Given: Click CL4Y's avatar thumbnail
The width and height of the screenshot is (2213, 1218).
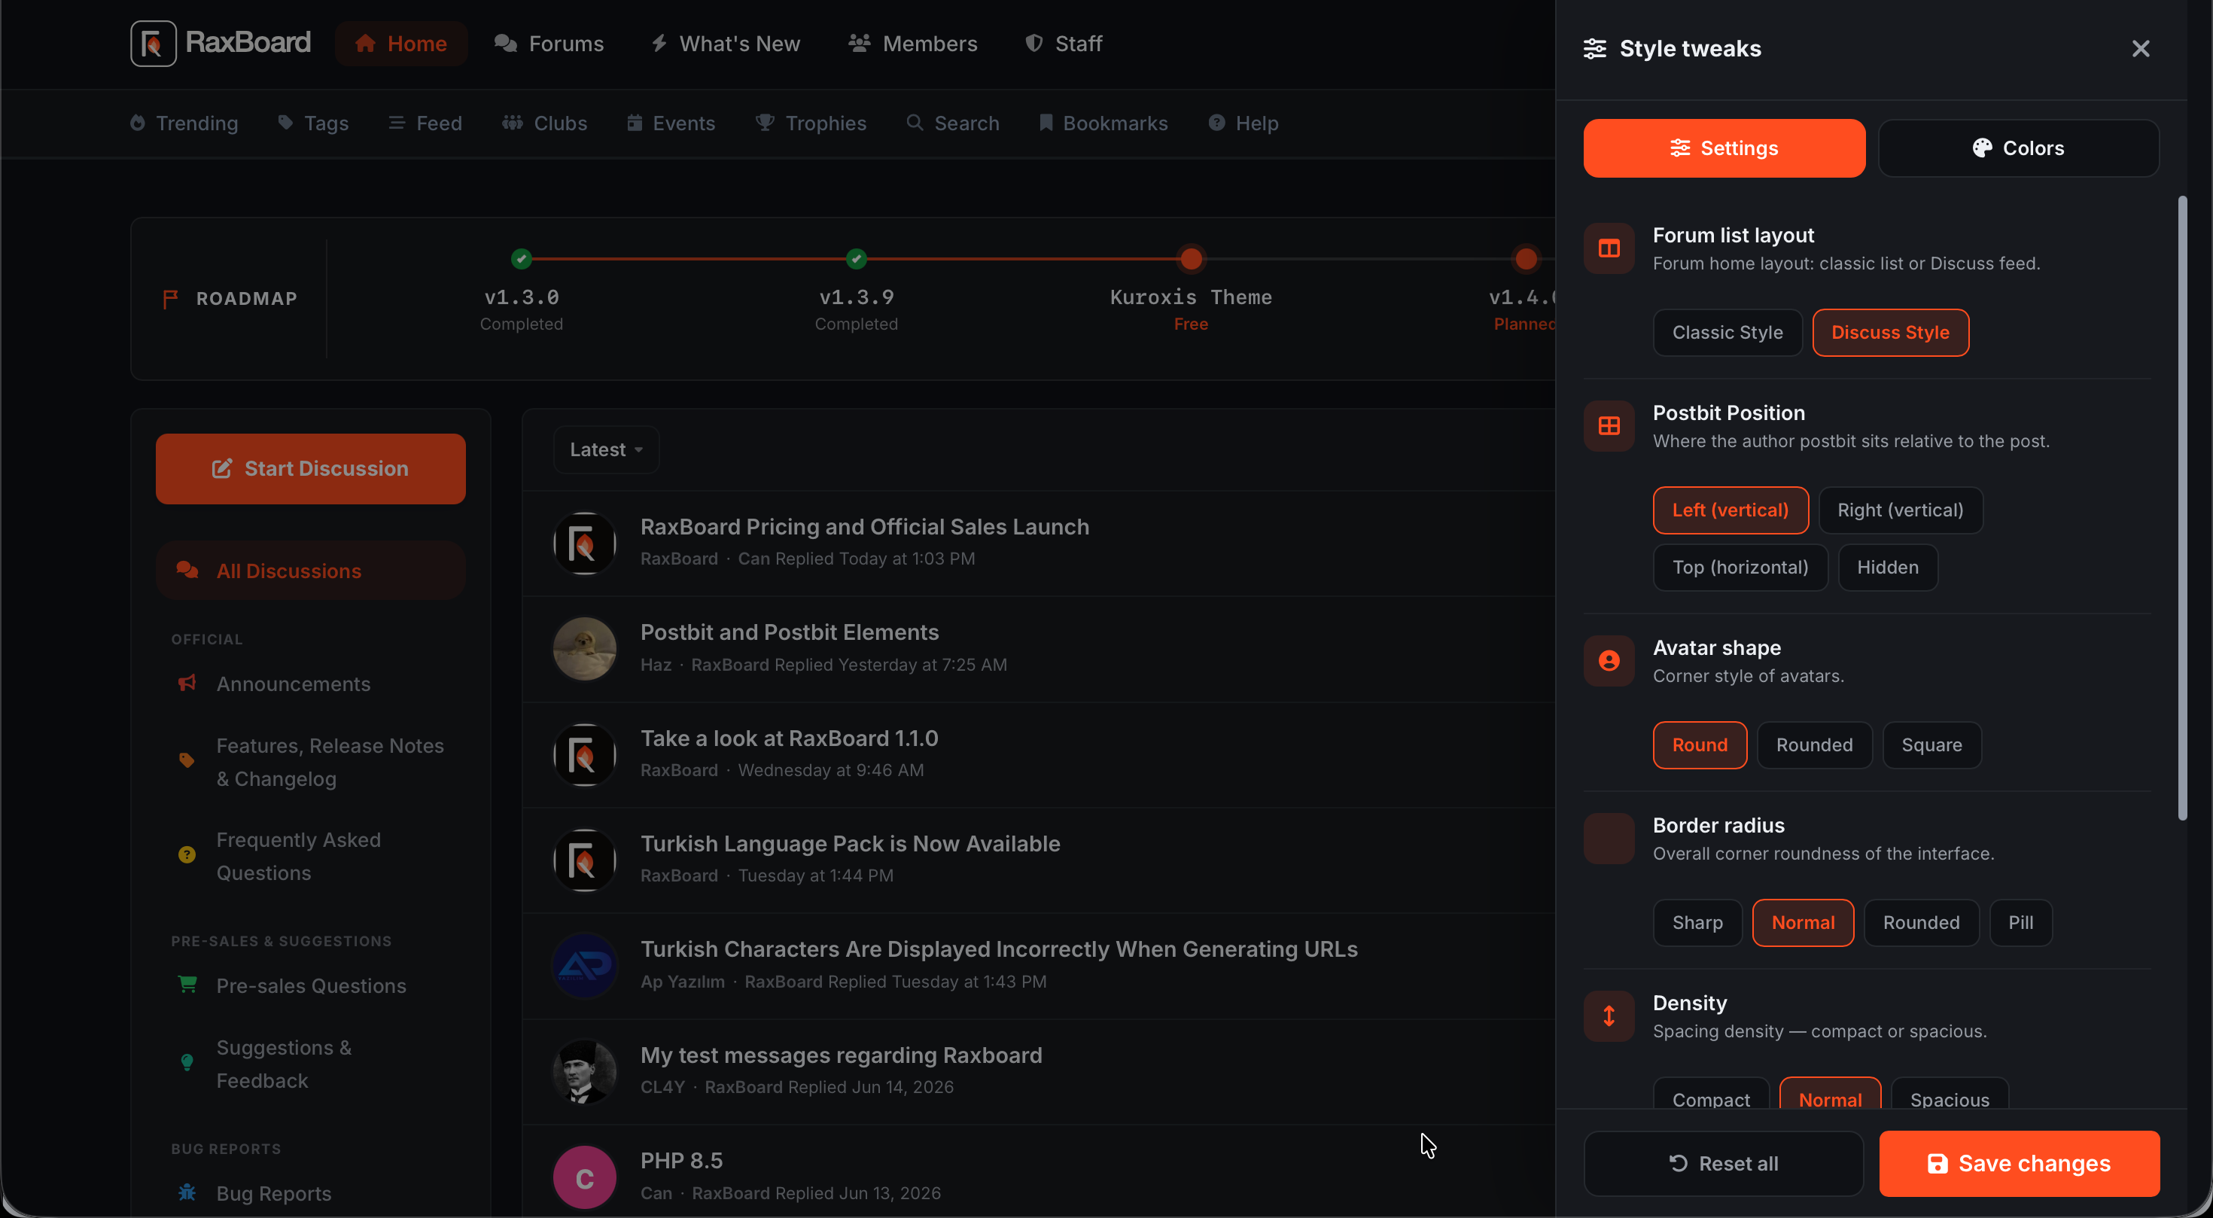Looking at the screenshot, I should [584, 1071].
